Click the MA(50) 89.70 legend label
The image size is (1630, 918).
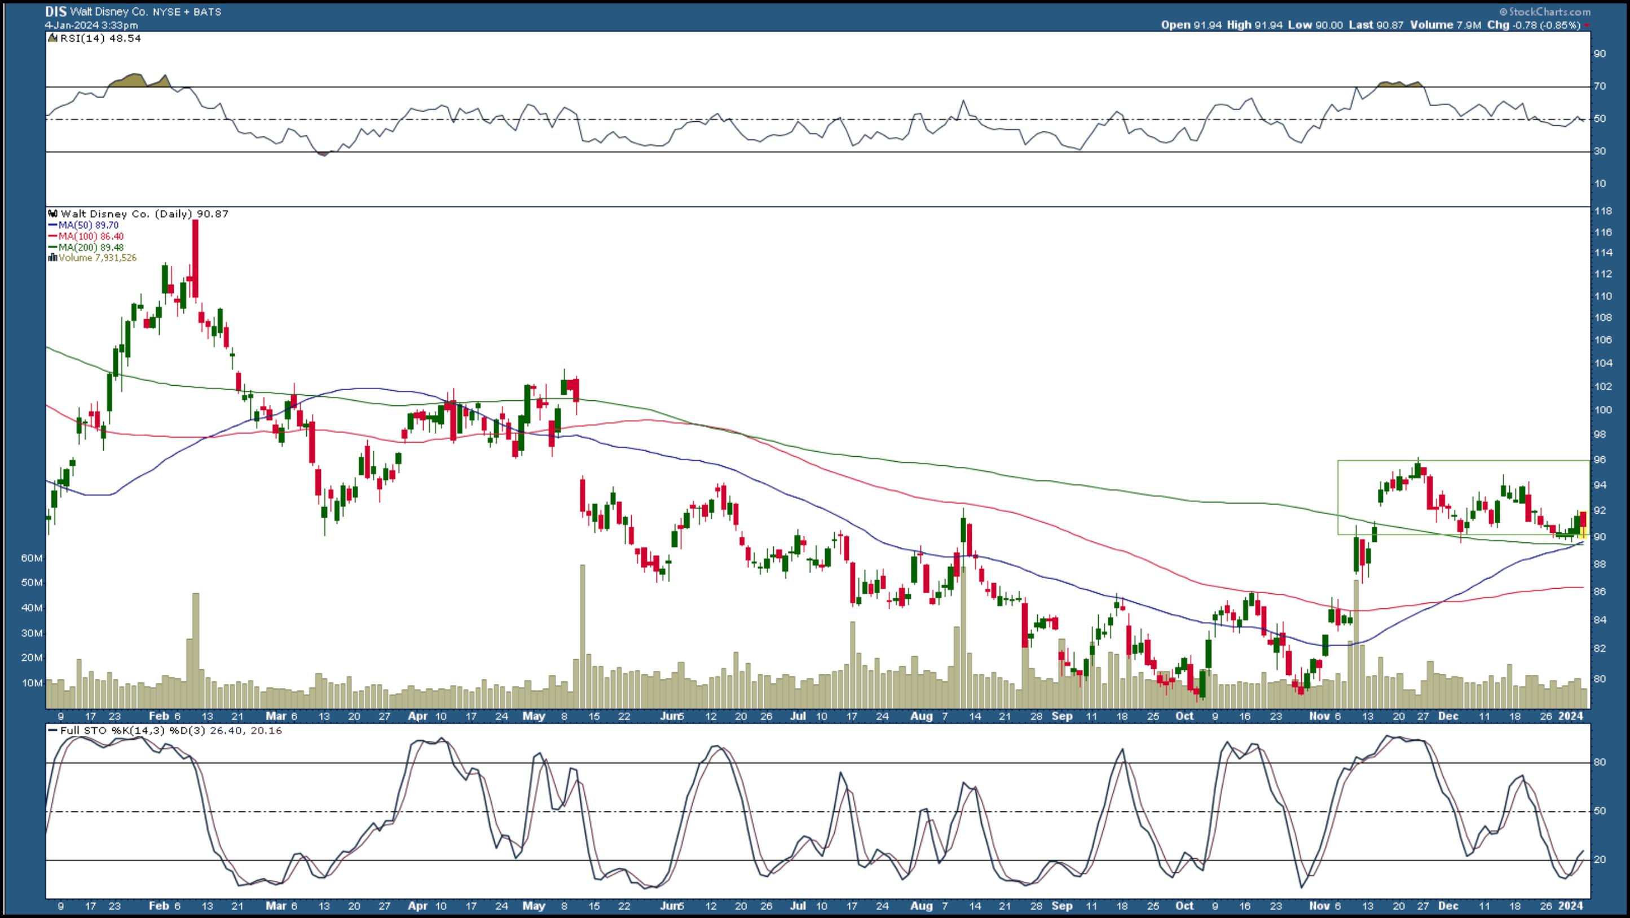pos(88,225)
